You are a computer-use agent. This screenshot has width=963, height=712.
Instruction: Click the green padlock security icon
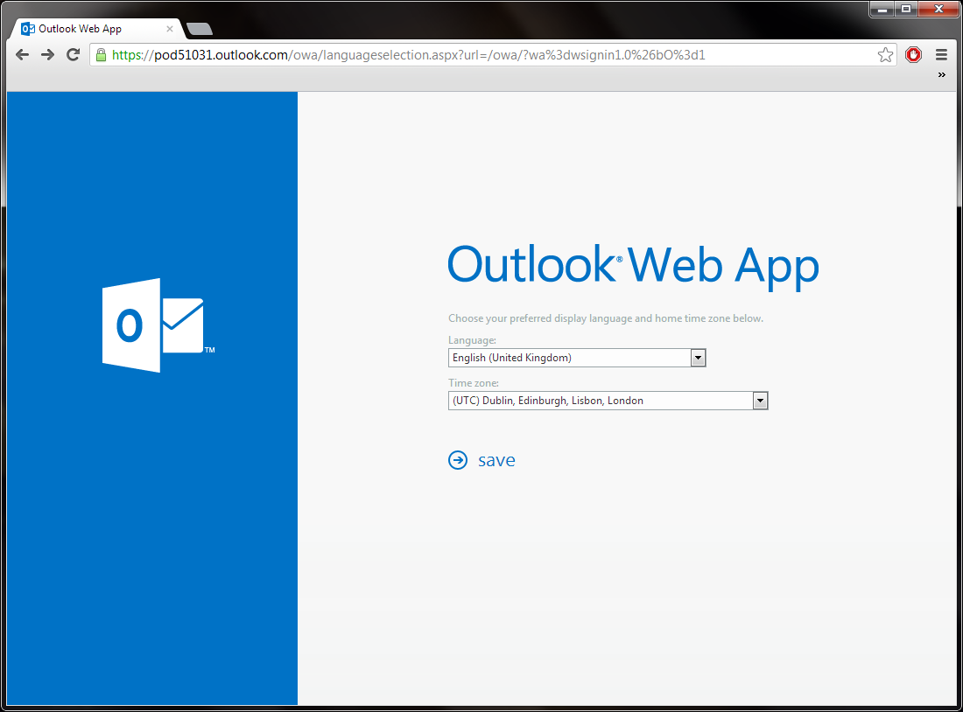[x=101, y=55]
